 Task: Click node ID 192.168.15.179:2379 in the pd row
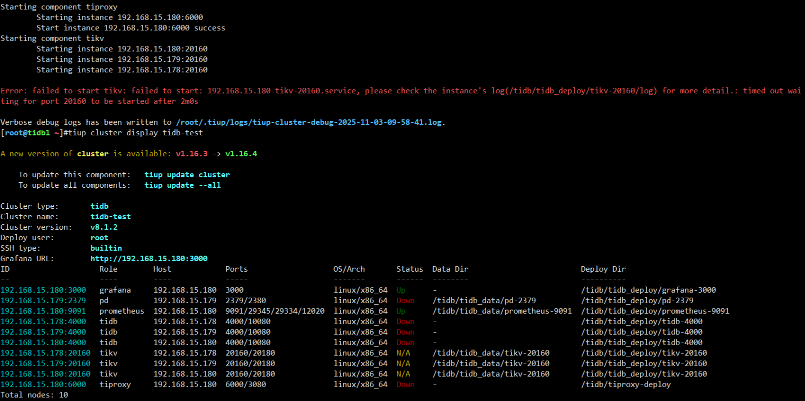(x=43, y=301)
